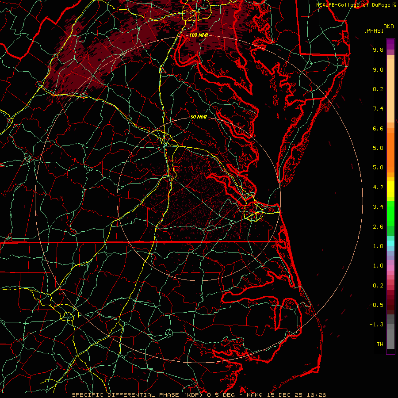The image size is (398, 398).
Task: Click the 4.2 value on color scale
Action: 378,188
